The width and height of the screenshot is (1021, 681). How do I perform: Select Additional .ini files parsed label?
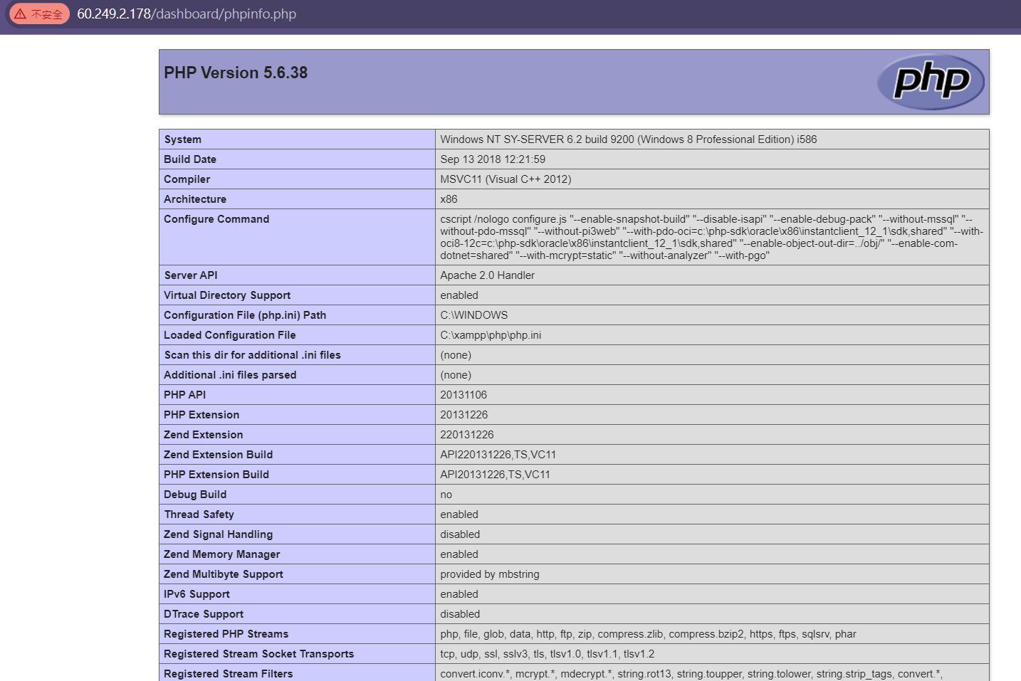coord(230,375)
